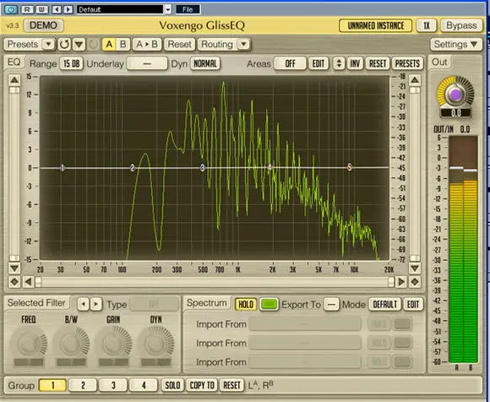Click the output gain knob
Image resolution: width=490 pixels, height=402 pixels.
pos(455,94)
